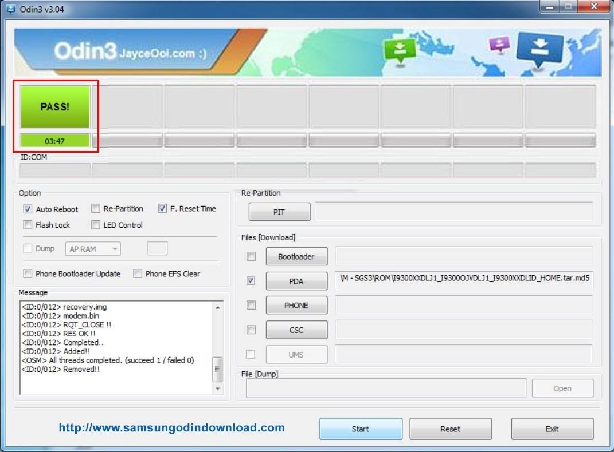The image size is (614, 452).
Task: Click the PDA file path field
Action: click(464, 280)
